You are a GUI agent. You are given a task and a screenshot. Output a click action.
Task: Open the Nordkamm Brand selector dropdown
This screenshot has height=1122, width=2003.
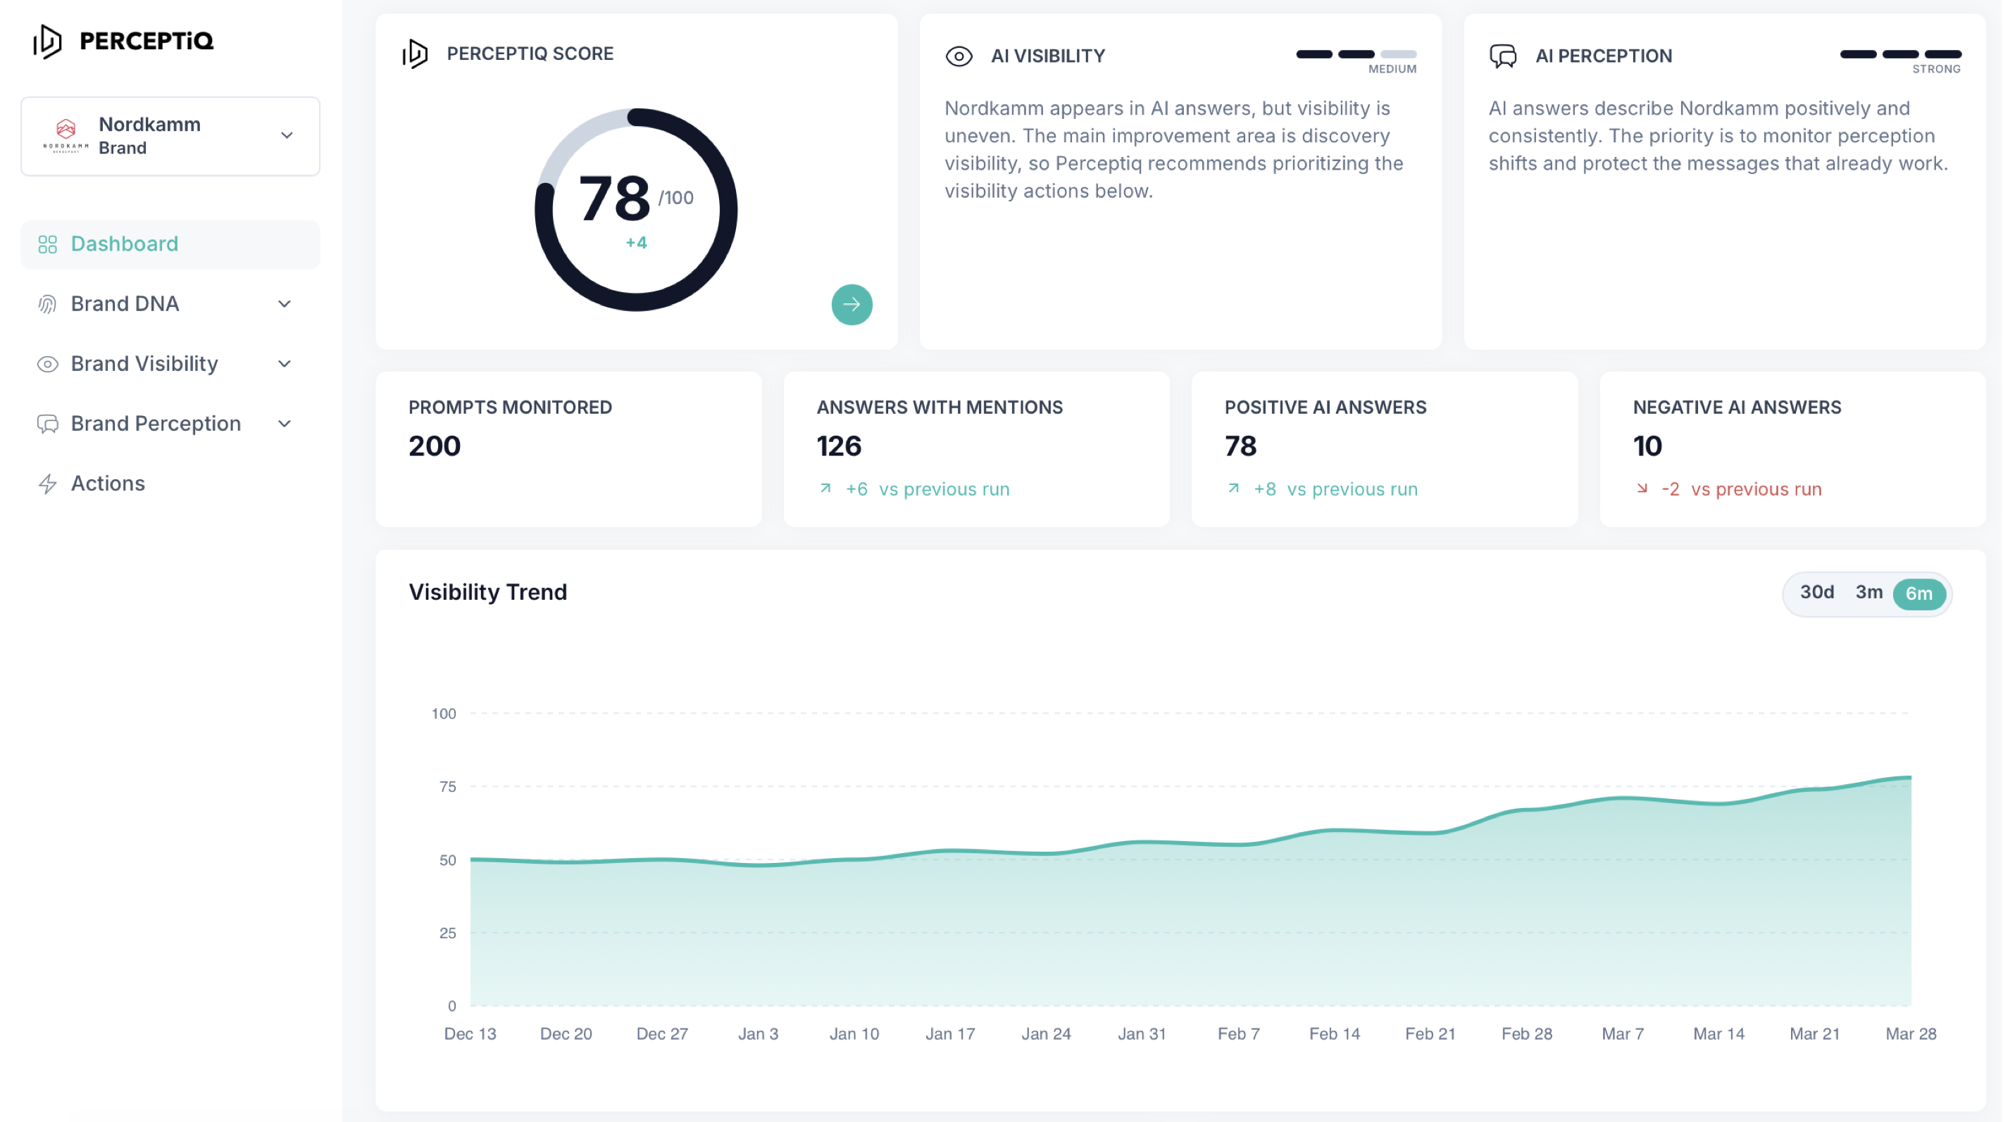[x=170, y=136]
